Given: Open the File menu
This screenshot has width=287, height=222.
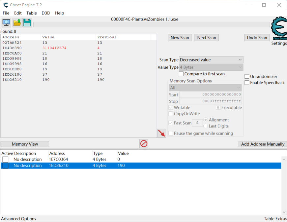Looking at the screenshot, I should pyautogui.click(x=6, y=13).
